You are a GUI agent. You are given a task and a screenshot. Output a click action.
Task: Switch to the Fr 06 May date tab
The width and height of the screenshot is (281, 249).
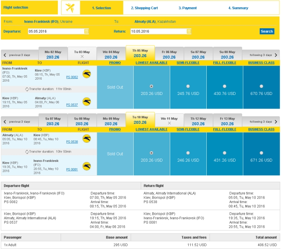[169, 54]
